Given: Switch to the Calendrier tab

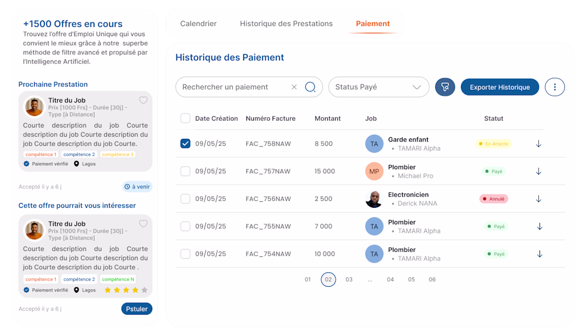Looking at the screenshot, I should [x=198, y=24].
